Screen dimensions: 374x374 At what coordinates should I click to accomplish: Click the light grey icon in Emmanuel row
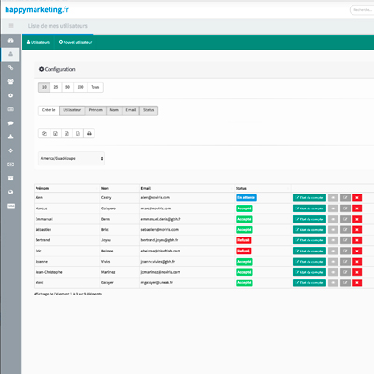333,219
